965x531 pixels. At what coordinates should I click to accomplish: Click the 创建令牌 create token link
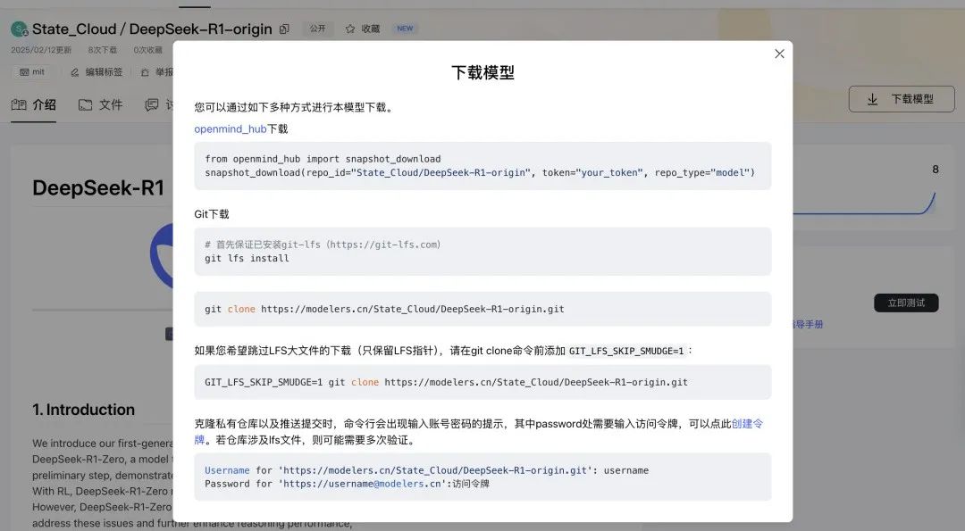click(747, 424)
